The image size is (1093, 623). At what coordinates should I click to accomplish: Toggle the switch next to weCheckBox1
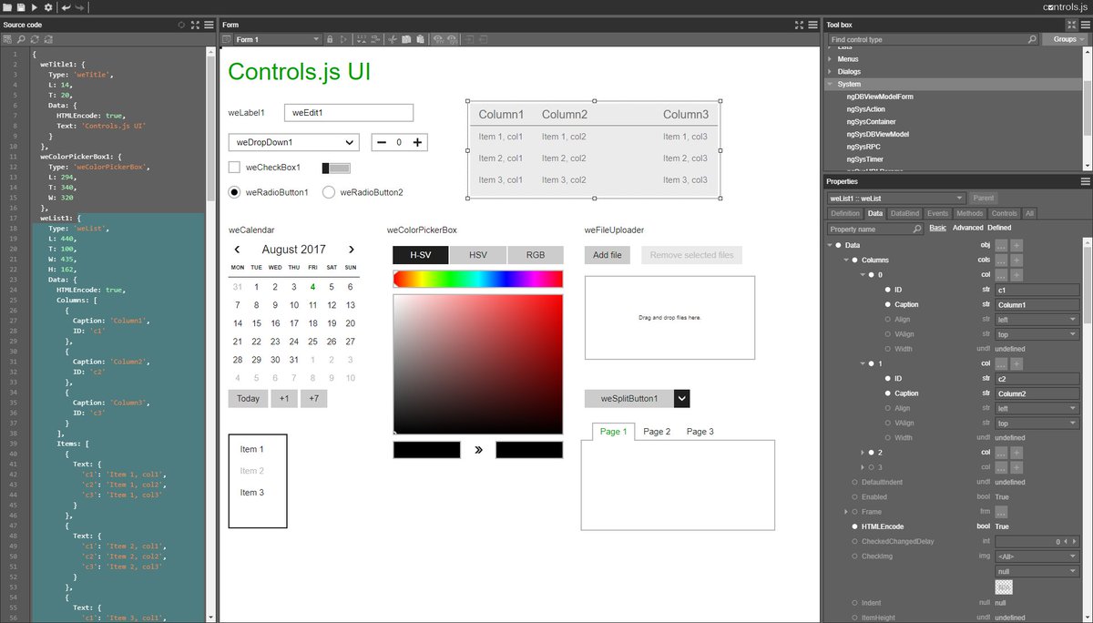(x=336, y=168)
